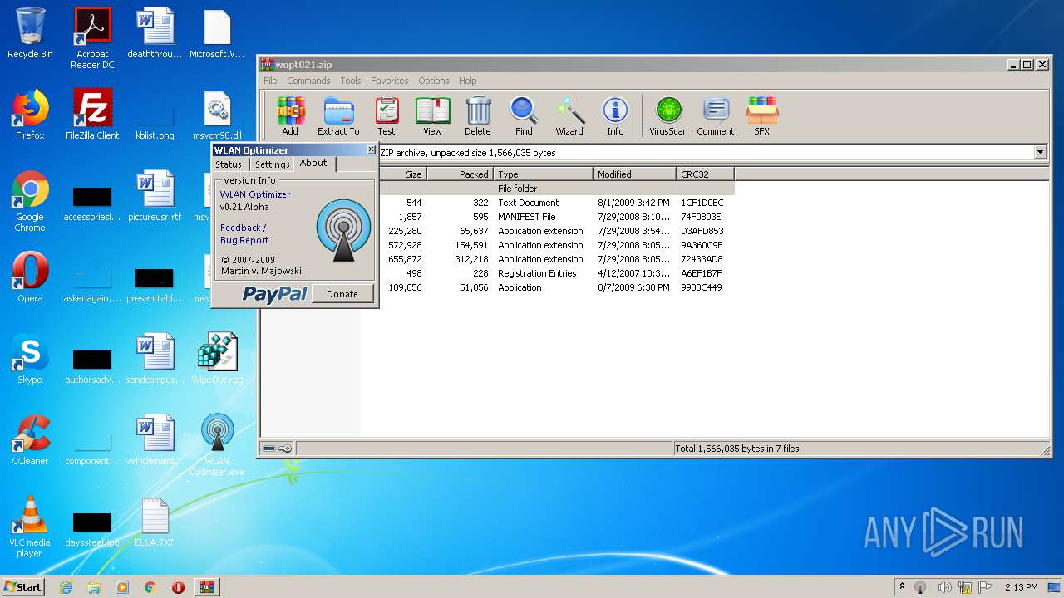Click the volume icon in system tray
Image resolution: width=1064 pixels, height=598 pixels.
[x=943, y=587]
